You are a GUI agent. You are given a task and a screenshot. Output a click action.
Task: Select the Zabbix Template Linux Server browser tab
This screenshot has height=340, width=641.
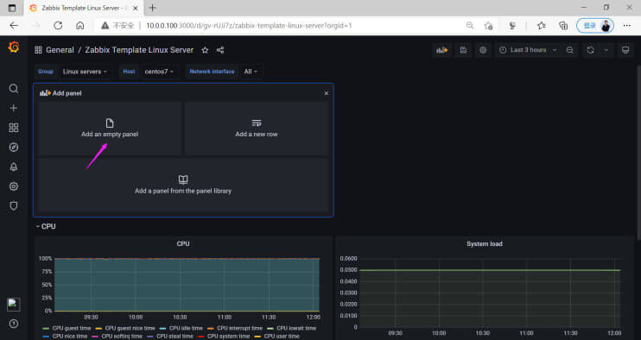point(84,8)
